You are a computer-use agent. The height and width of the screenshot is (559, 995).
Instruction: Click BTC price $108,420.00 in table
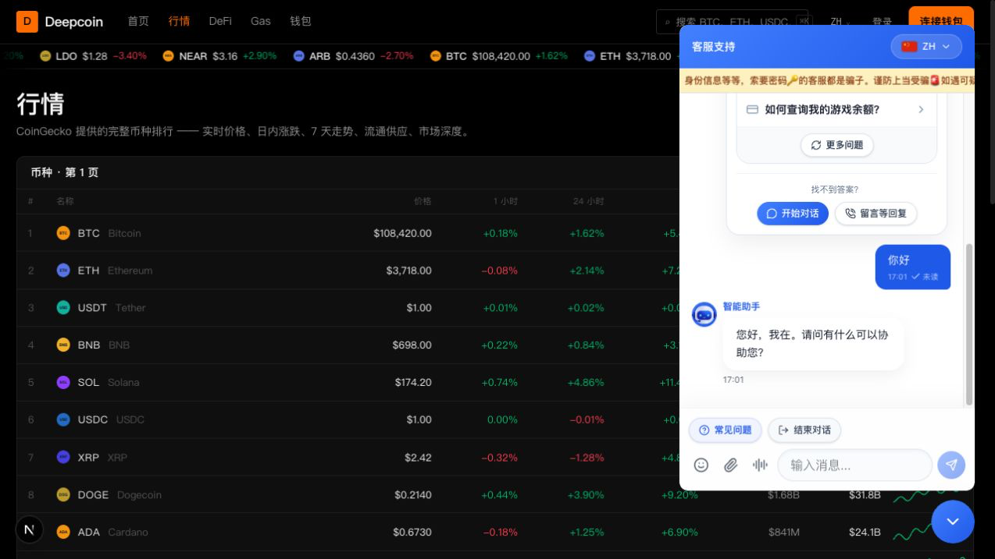pyautogui.click(x=402, y=233)
